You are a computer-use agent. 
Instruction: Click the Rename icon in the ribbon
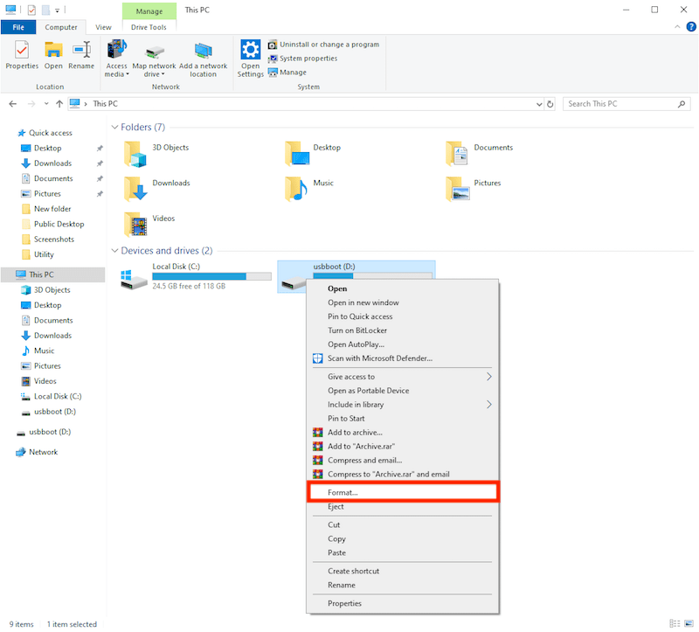[81, 54]
